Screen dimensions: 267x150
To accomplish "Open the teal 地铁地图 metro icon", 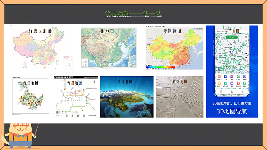I will (x=225, y=83).
